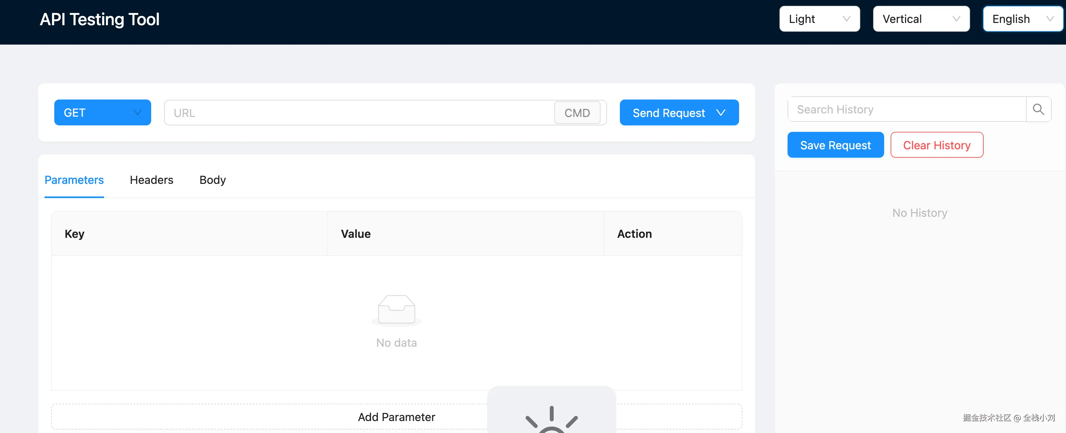Open the English language dropdown
The height and width of the screenshot is (433, 1066).
pos(1022,19)
